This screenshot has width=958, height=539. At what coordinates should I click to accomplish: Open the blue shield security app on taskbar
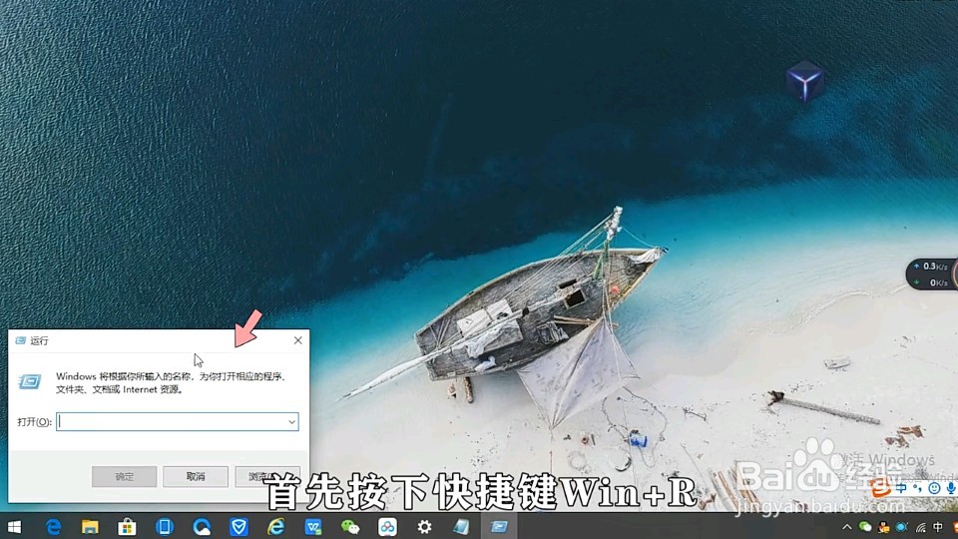pos(239,527)
